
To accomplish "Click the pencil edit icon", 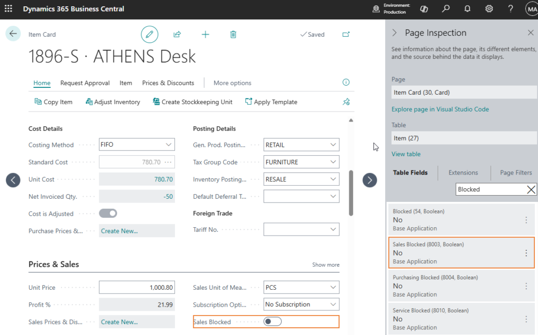I will coord(150,34).
